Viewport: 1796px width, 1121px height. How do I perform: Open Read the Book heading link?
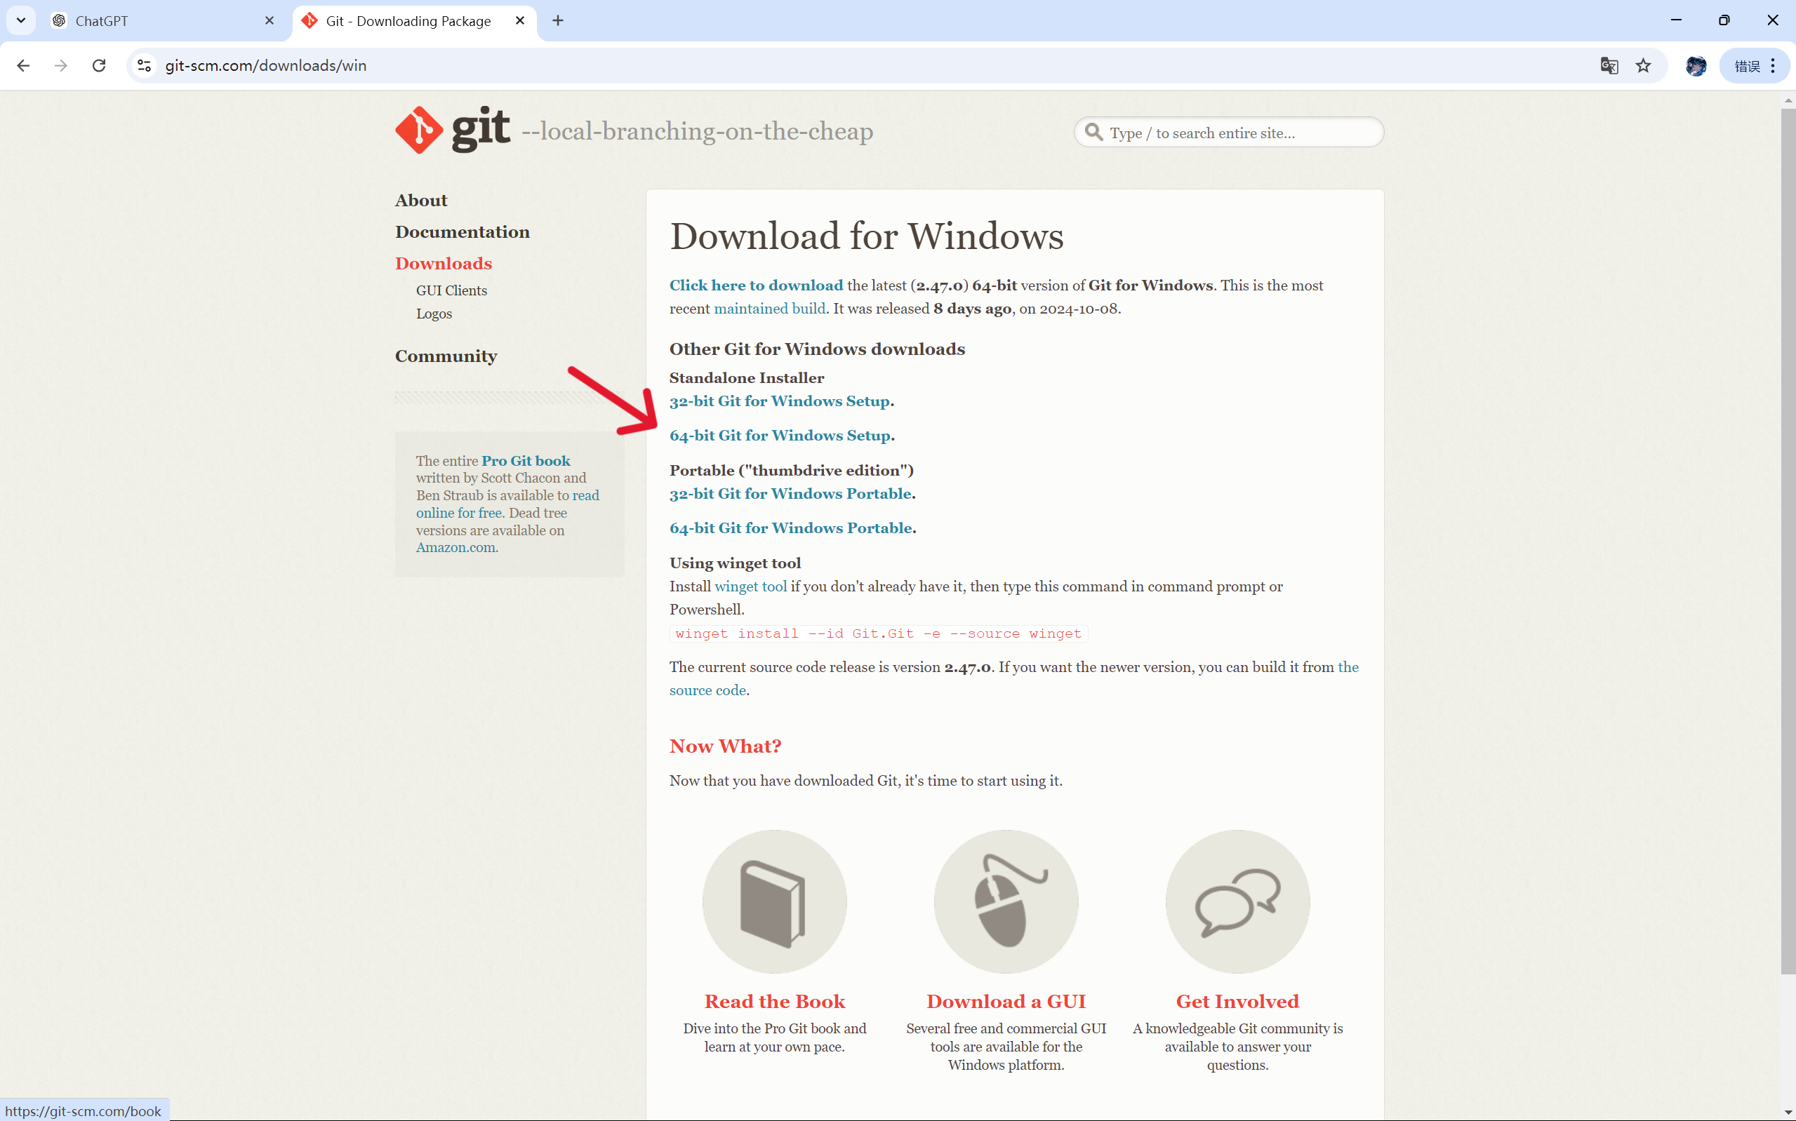(774, 1001)
